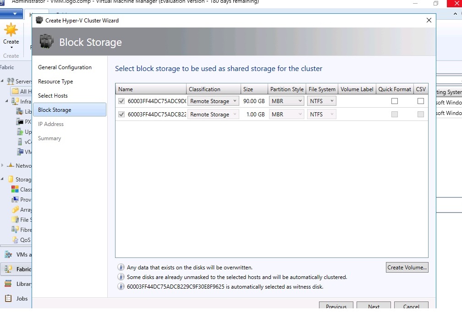Enable Quick Format for the 90.00 GB disk
The height and width of the screenshot is (312, 462).
tap(395, 101)
